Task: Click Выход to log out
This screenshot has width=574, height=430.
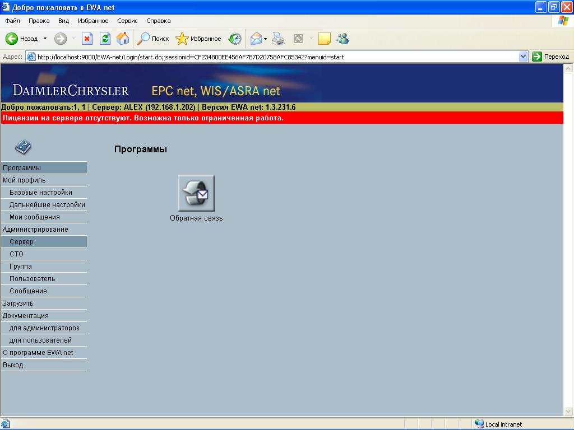Action: click(44, 365)
